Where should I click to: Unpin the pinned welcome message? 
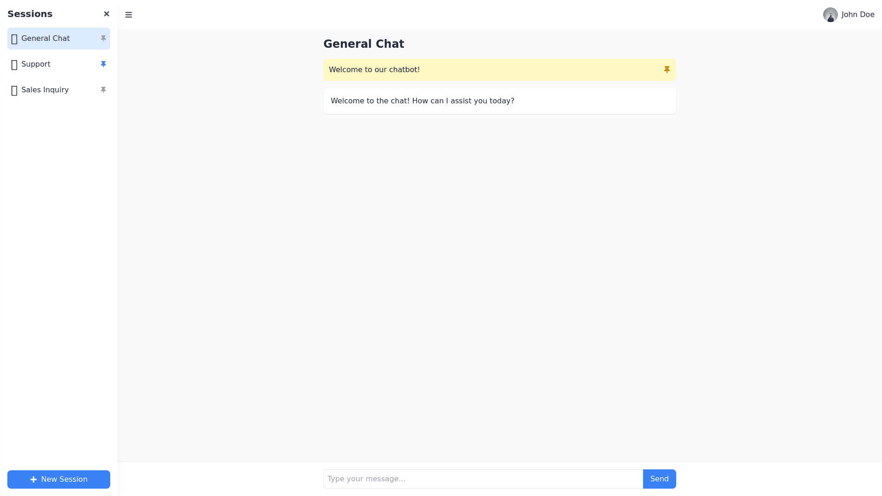click(667, 70)
